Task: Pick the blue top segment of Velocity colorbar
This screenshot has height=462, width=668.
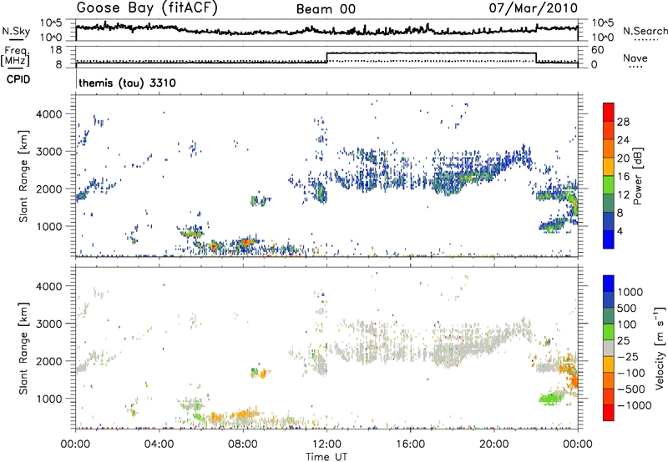Action: (609, 283)
